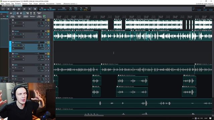This screenshot has width=214, height=120.
Task: Stop playback with the transport stop button
Action: [x=13, y=9]
